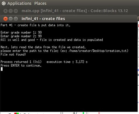This screenshot has width=139, height=114.
Task: Click the Ubuntu logo icon beside Applications
Action: pyautogui.click(x=4, y=4)
